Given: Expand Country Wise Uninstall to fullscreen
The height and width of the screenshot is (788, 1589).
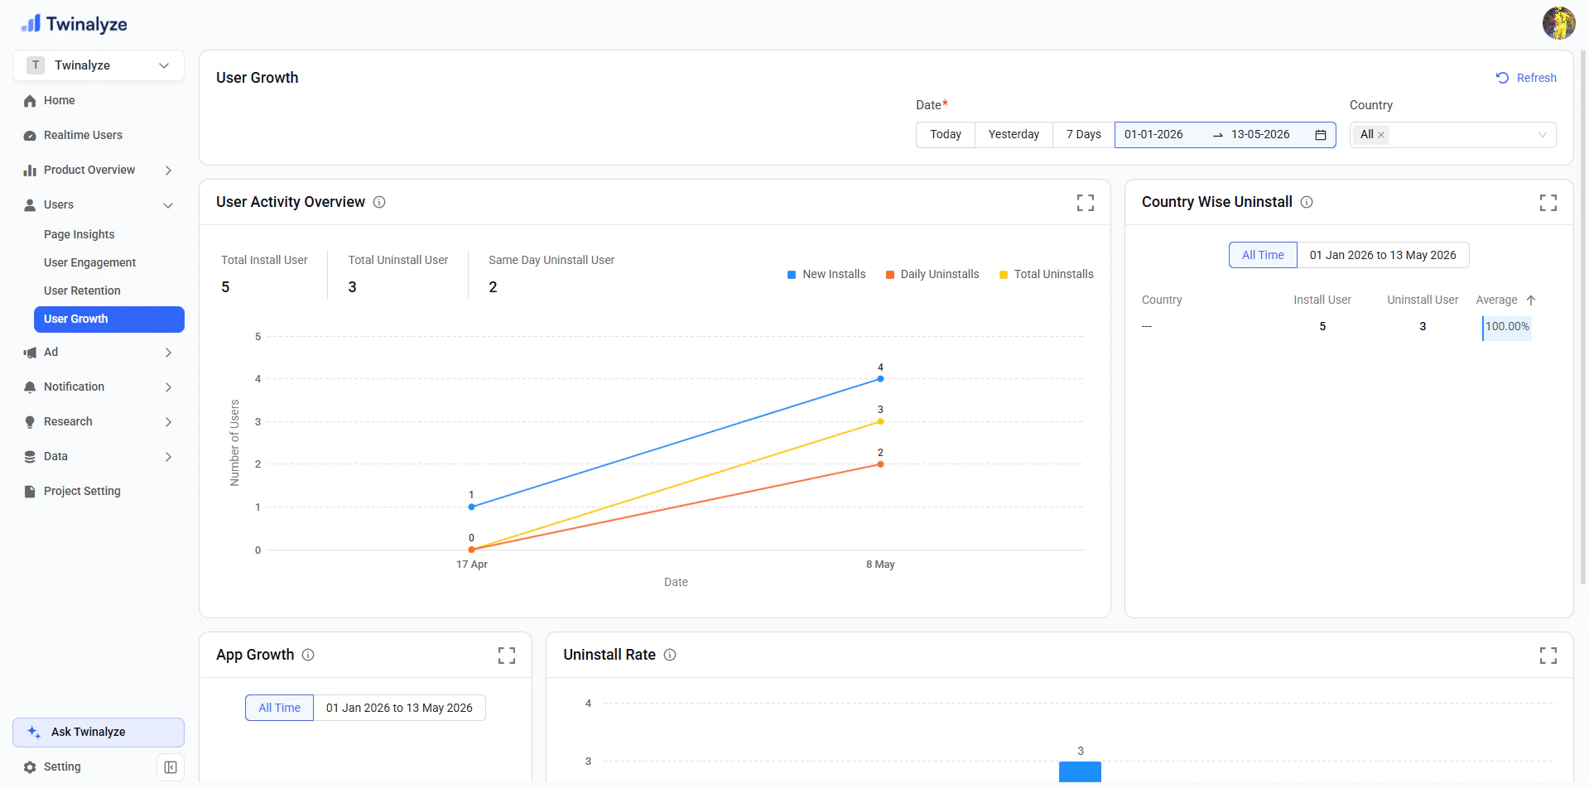Looking at the screenshot, I should point(1548,203).
